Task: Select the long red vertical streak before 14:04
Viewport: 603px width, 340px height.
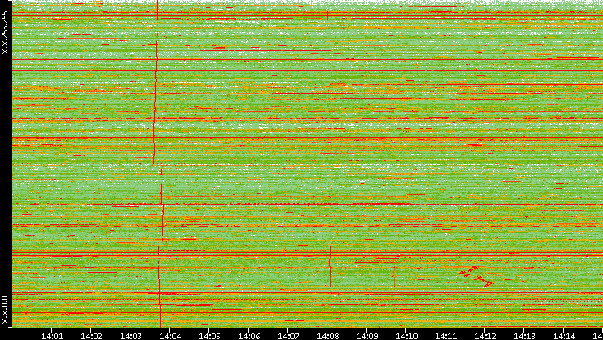Action: 156,90
